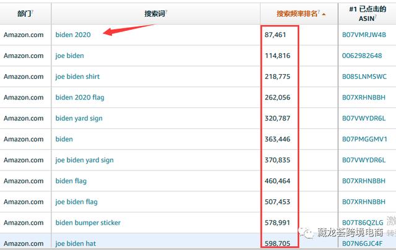Click Amazon.com in the biden bumper sticker row
The image size is (396, 250).
24,223
